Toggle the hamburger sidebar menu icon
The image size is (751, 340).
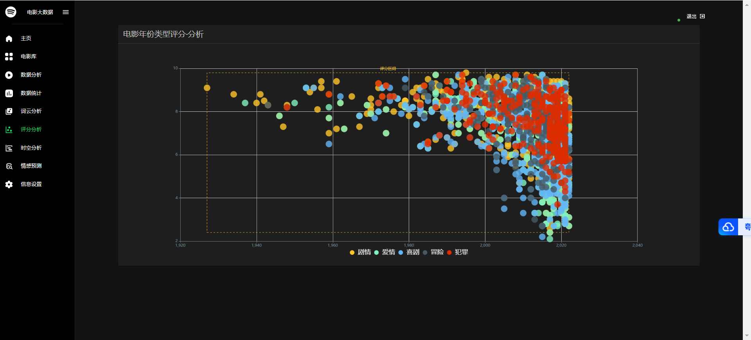tap(66, 12)
